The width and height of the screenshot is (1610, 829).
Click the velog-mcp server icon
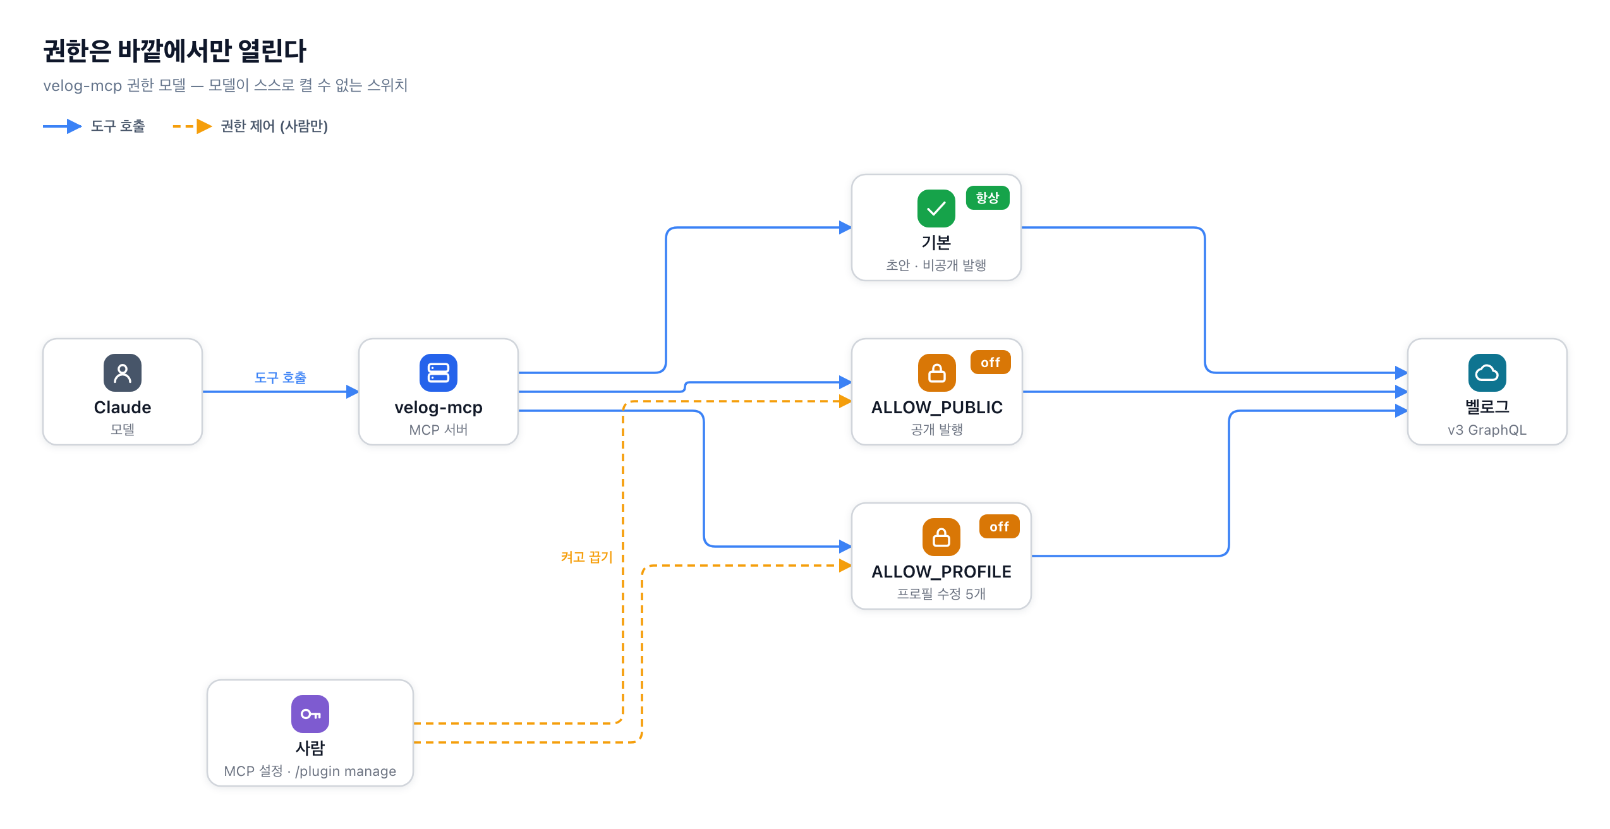(x=439, y=373)
